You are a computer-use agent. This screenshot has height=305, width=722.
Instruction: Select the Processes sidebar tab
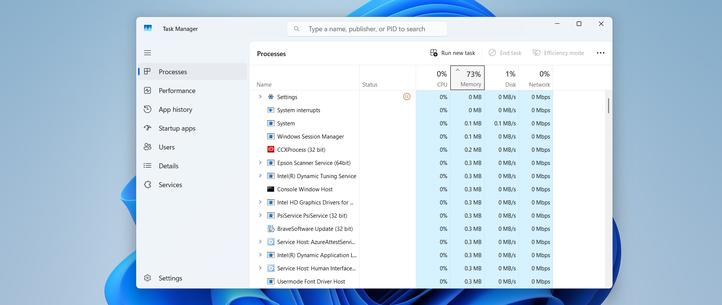[x=173, y=72]
